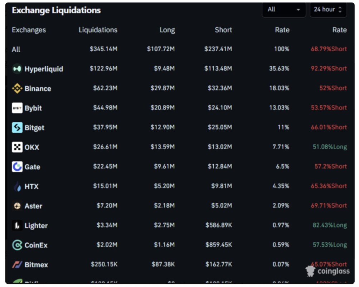Click the Bitget logo icon
This screenshot has height=287, width=359.
coord(17,128)
